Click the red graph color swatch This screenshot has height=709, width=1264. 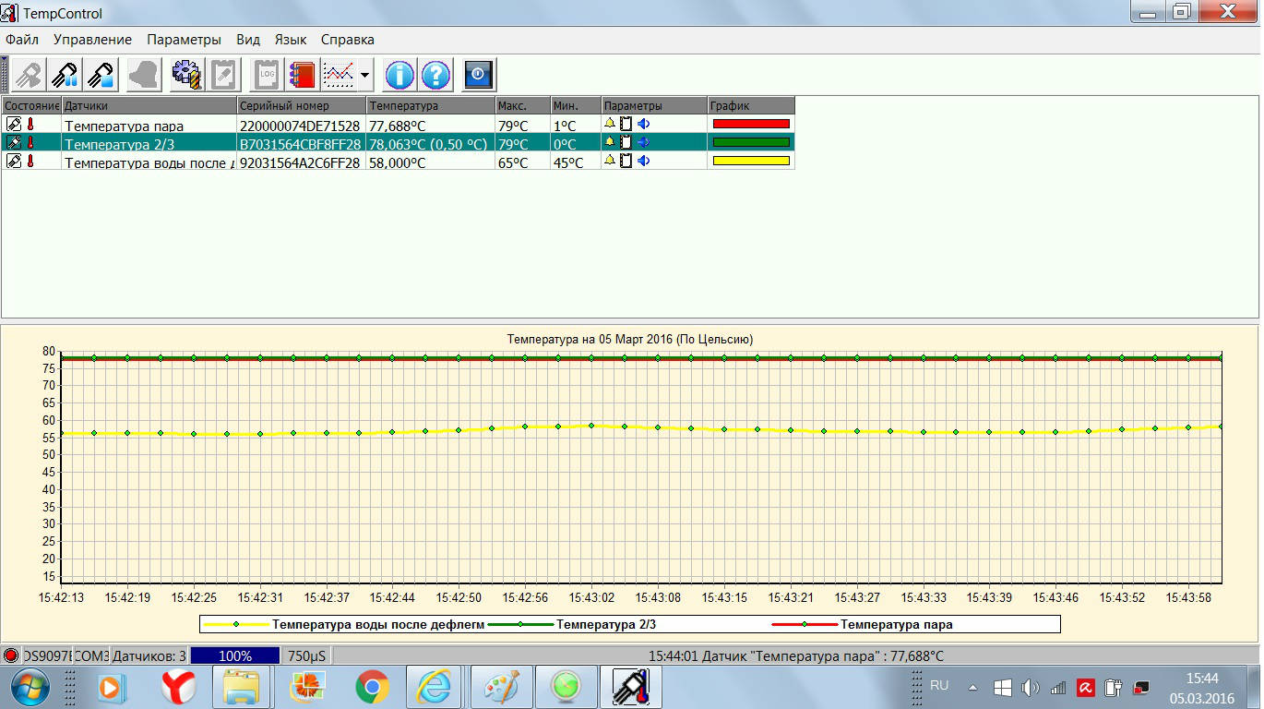pyautogui.click(x=750, y=124)
